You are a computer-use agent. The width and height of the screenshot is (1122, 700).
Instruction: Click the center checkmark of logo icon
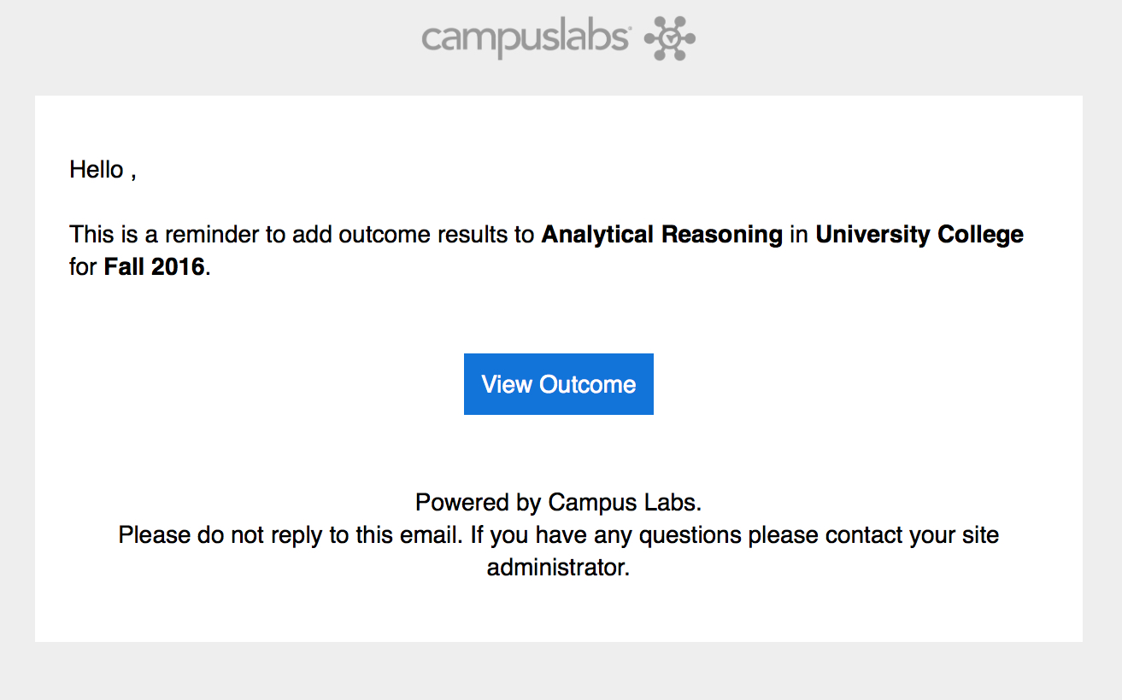[x=672, y=38]
